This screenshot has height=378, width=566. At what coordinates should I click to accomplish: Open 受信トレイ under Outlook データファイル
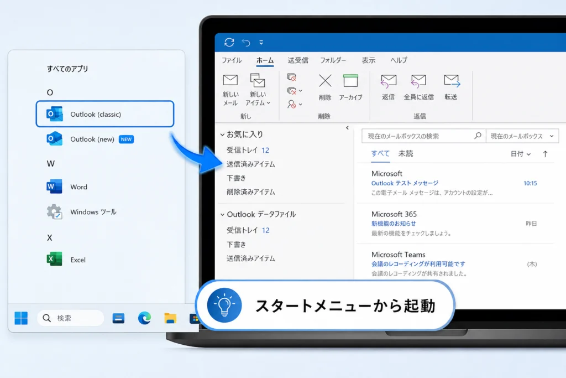click(x=248, y=230)
